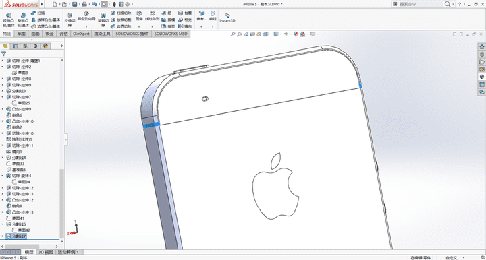Expand the SOLIDWORKS logo menu arrow

click(42, 4)
